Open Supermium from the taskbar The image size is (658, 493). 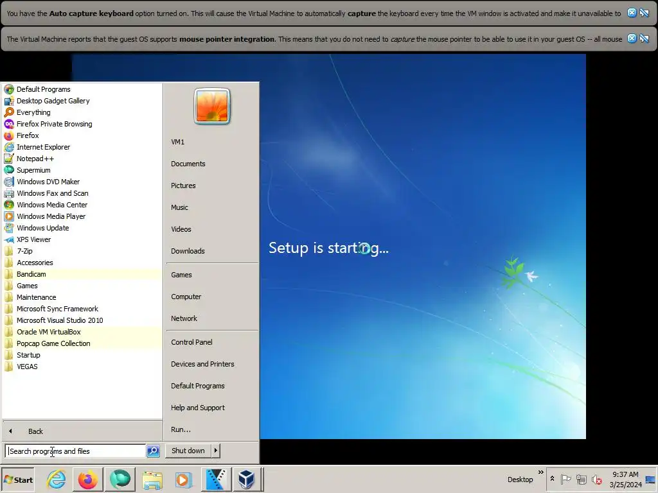(x=120, y=479)
